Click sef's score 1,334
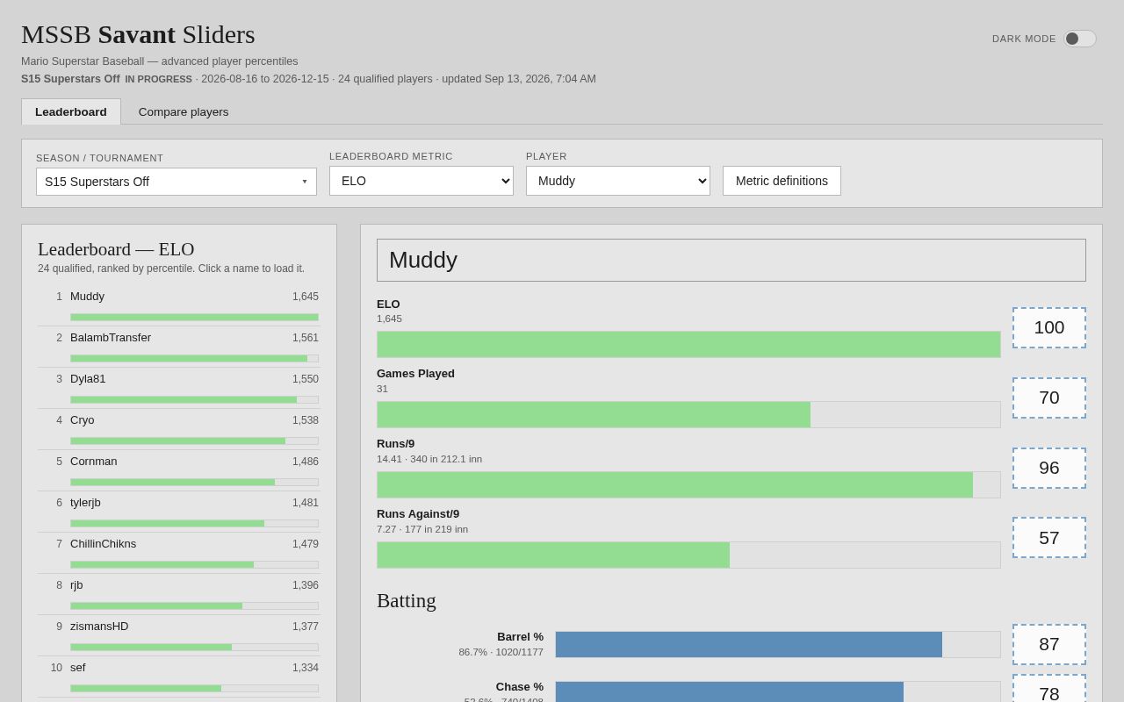Viewport: 1124px width, 702px height. click(x=306, y=668)
